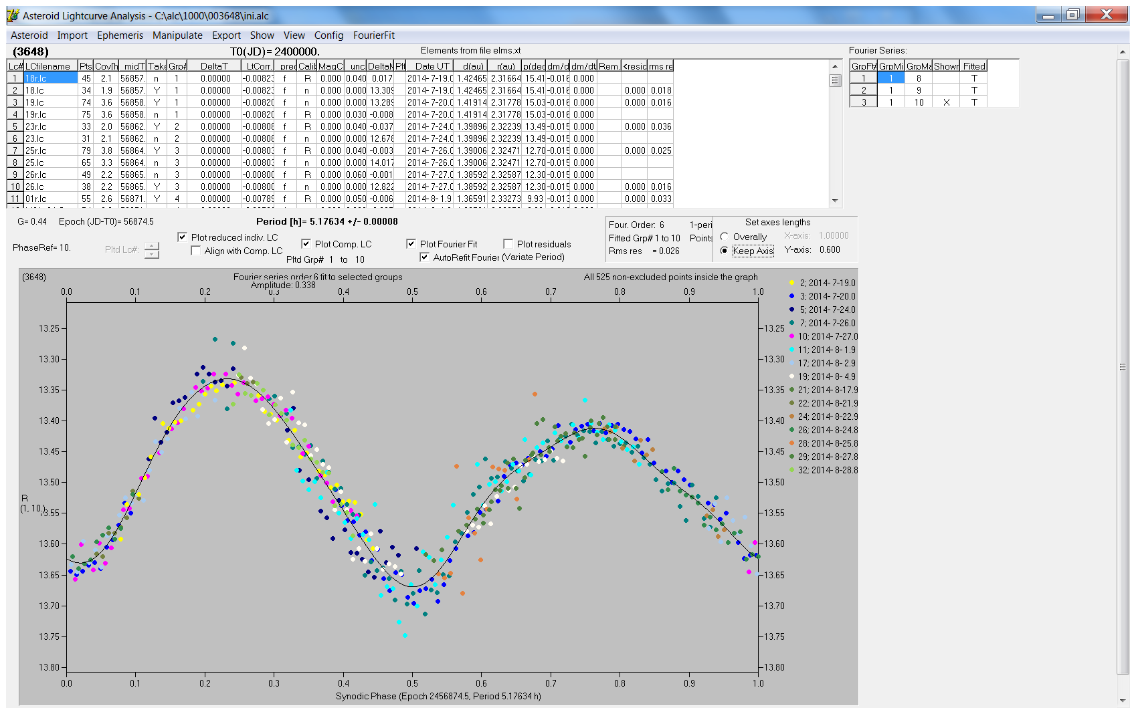The width and height of the screenshot is (1136, 714).
Task: Click the lightcurve table scrollbar thumb
Action: [835, 80]
